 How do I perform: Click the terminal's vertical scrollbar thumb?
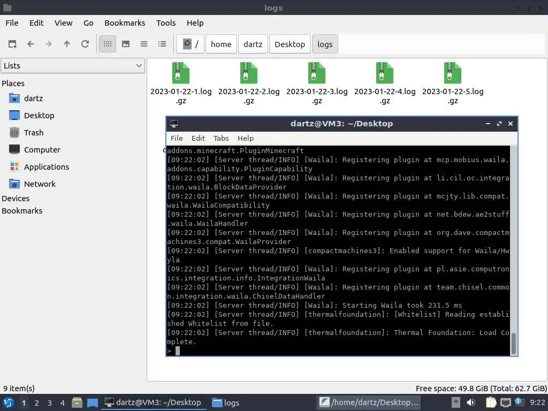[x=513, y=344]
